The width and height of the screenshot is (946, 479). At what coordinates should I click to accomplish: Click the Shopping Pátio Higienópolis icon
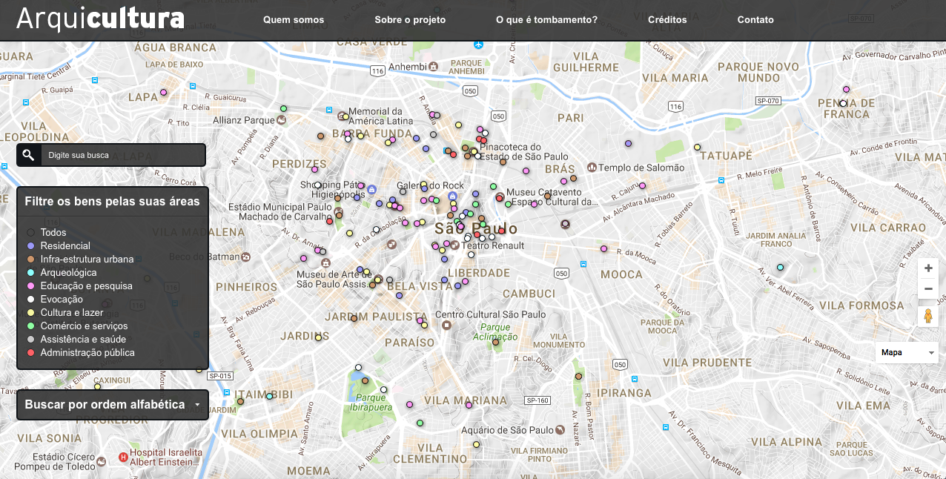click(x=372, y=189)
